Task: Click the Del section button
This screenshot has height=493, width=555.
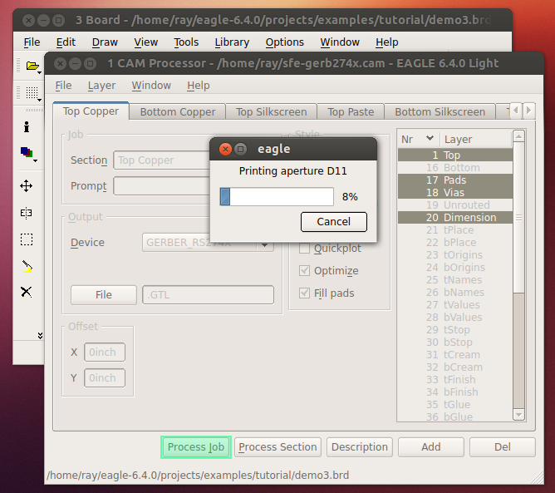Action: click(x=503, y=447)
